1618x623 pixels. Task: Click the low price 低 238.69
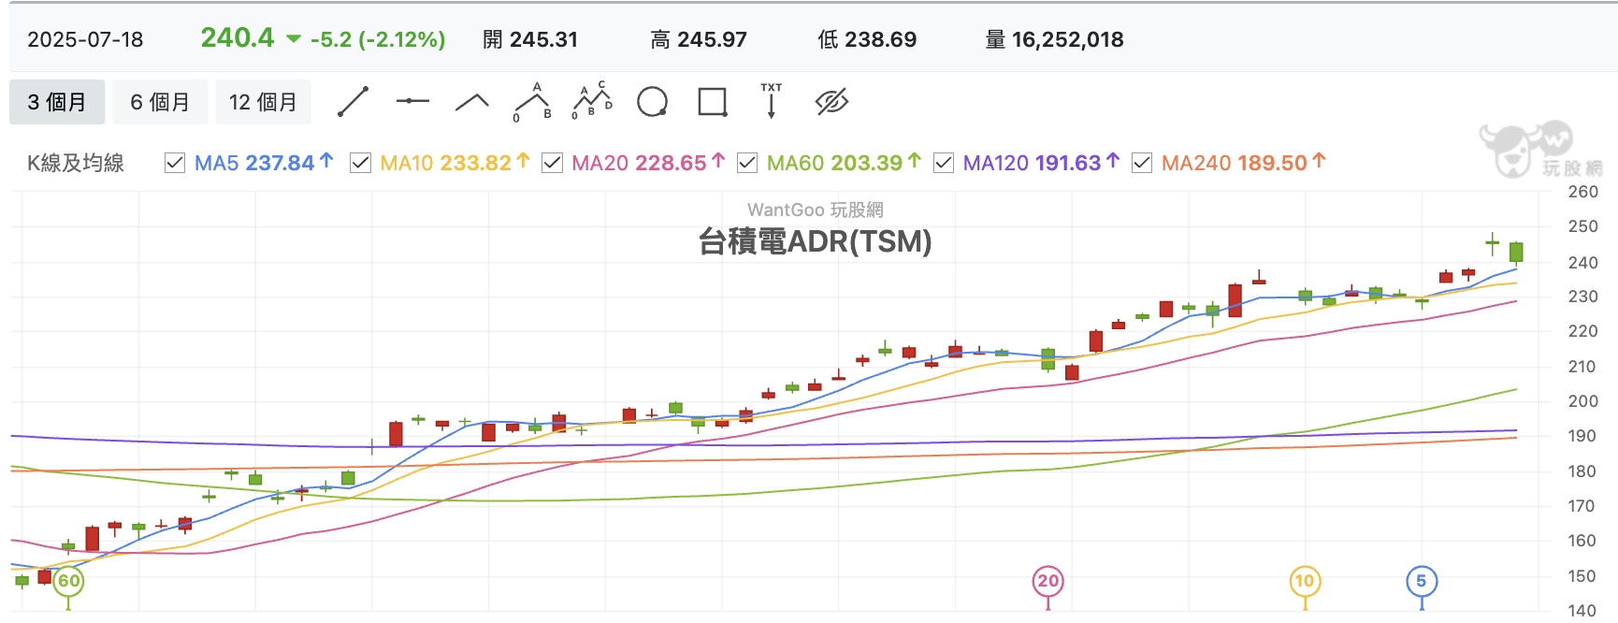(867, 39)
